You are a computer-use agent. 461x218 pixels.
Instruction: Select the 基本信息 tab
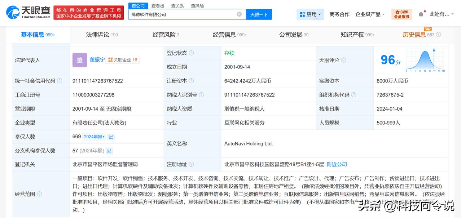click(x=38, y=35)
